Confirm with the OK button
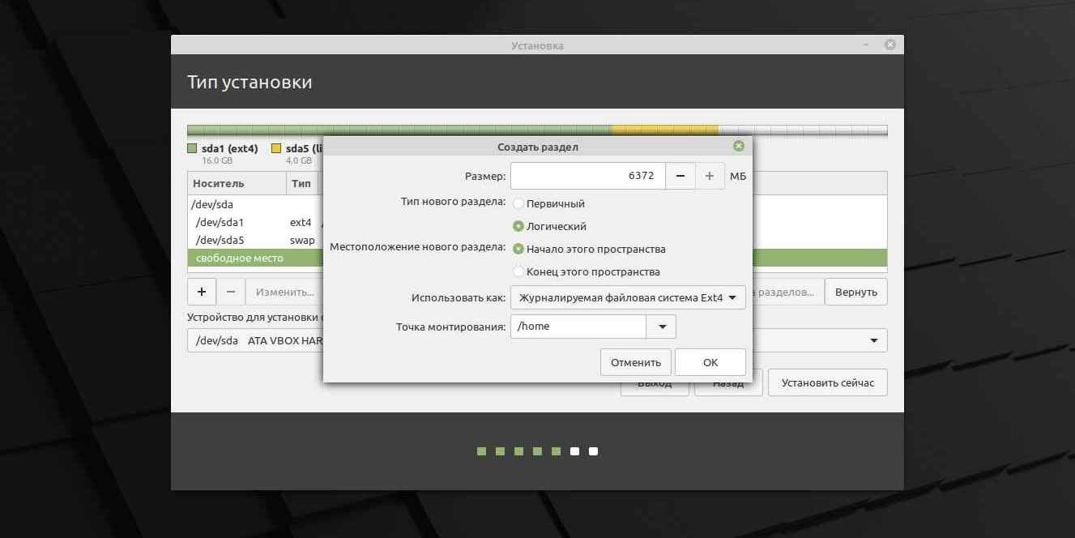This screenshot has width=1075, height=538. pyautogui.click(x=710, y=362)
